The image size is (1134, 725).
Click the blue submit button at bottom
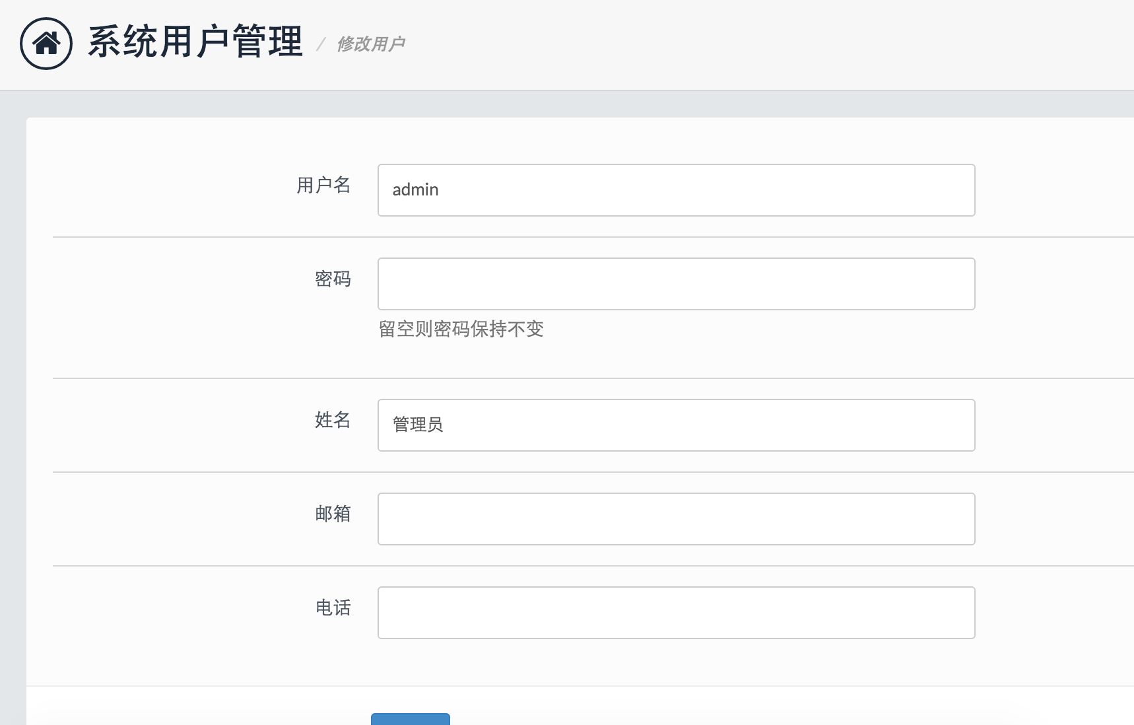click(411, 719)
